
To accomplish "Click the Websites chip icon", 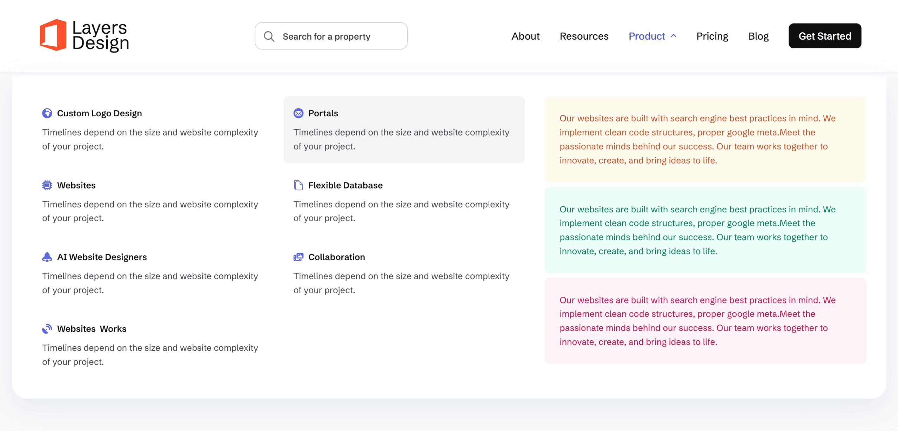I will coord(47,185).
